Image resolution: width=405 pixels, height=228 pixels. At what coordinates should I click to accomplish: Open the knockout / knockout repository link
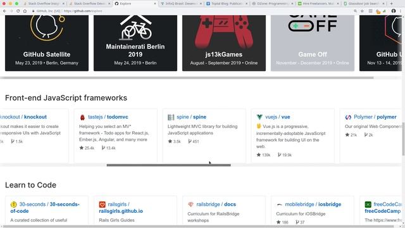pyautogui.click(x=23, y=117)
